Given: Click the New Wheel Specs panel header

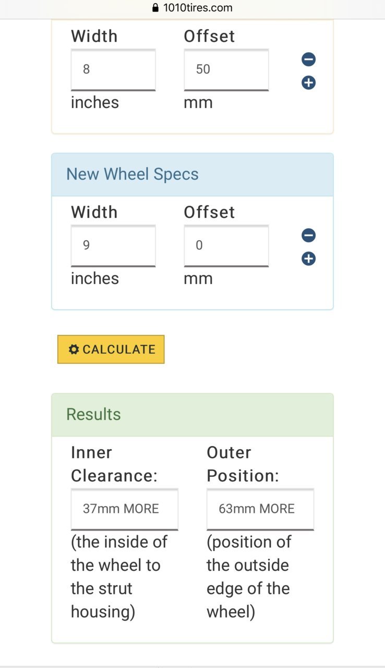Looking at the screenshot, I should (x=192, y=174).
